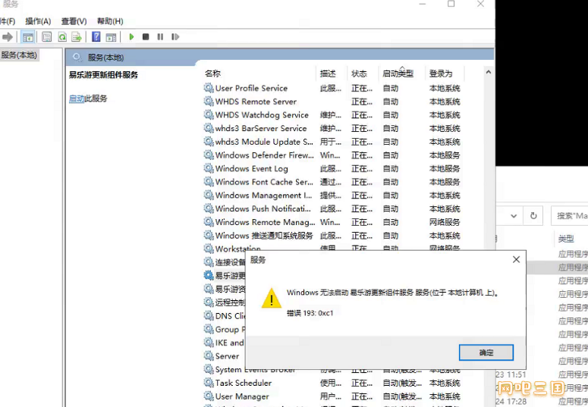
Task: Click the gear icon of Group Policy row
Action: click(x=209, y=330)
